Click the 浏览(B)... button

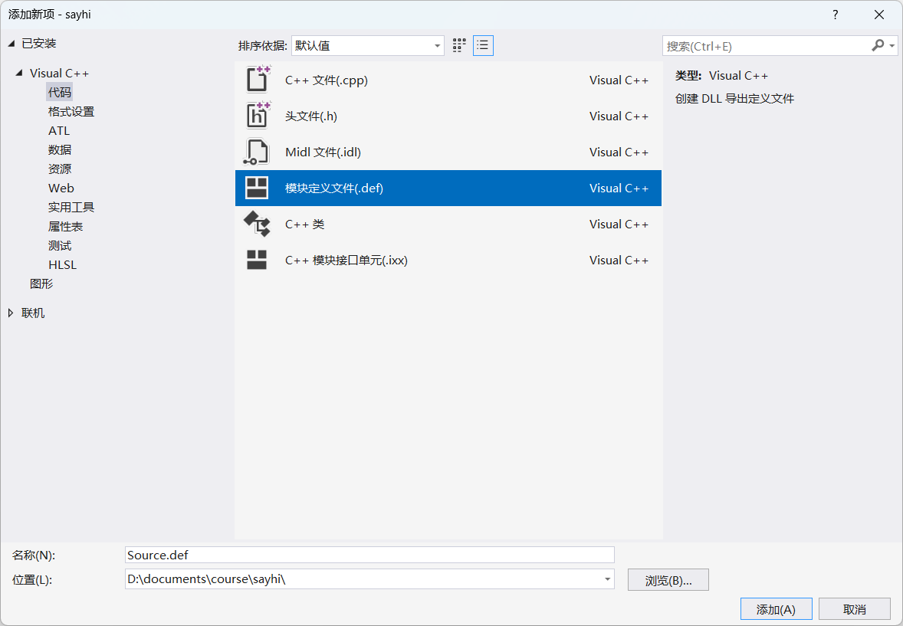tap(668, 580)
